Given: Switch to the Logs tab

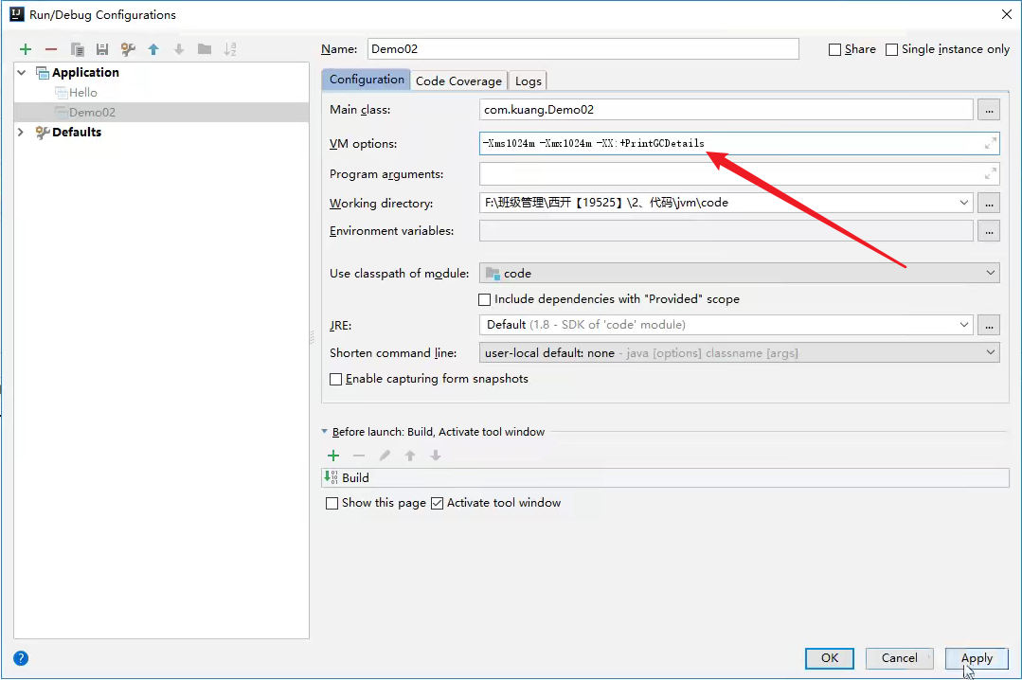Looking at the screenshot, I should (x=528, y=81).
